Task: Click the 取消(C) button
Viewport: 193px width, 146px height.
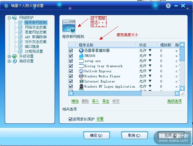Action: click(x=134, y=135)
